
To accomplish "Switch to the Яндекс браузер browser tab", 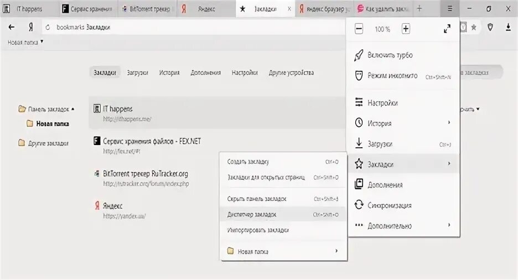I will pos(324,9).
